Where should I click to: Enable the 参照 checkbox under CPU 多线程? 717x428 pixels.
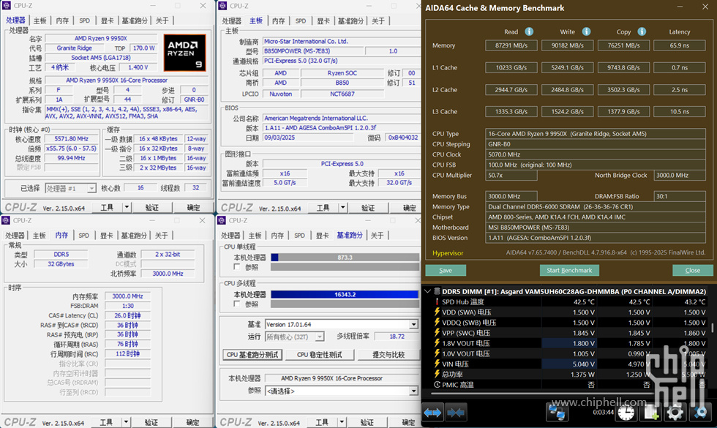(237, 304)
